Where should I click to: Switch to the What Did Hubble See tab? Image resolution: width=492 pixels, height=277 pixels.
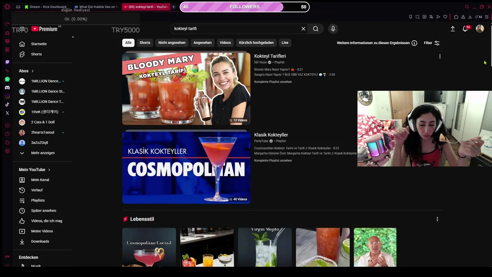click(96, 7)
